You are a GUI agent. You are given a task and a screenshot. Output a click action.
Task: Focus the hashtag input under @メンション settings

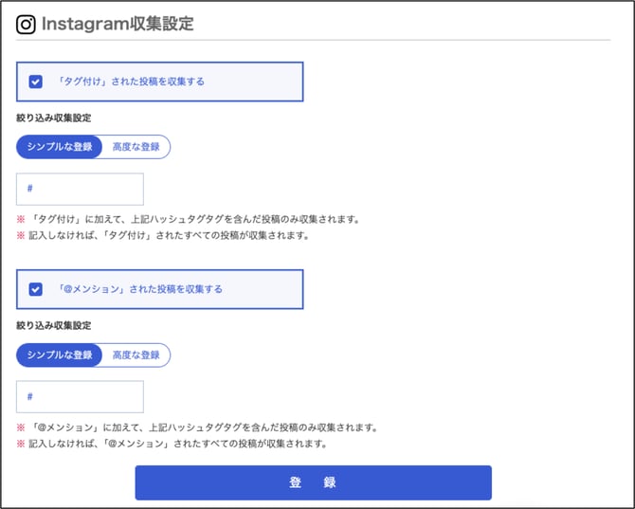coord(80,396)
